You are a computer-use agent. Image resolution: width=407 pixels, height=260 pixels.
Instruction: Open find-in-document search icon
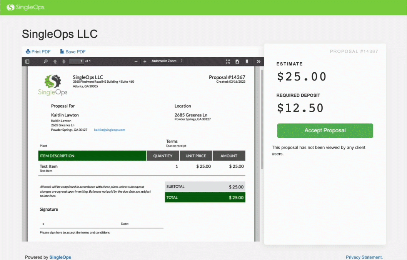click(x=46, y=62)
